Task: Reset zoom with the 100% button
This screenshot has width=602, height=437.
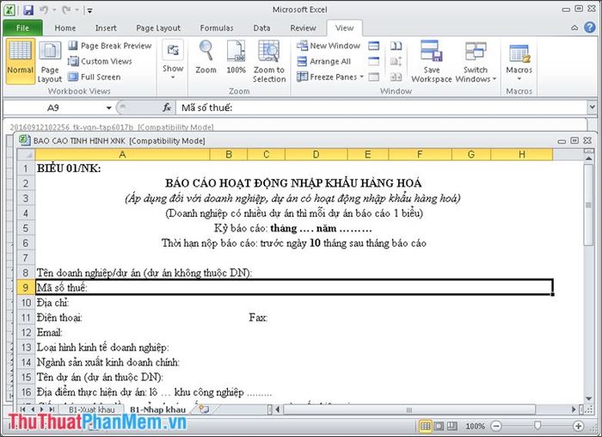Action: [x=236, y=58]
